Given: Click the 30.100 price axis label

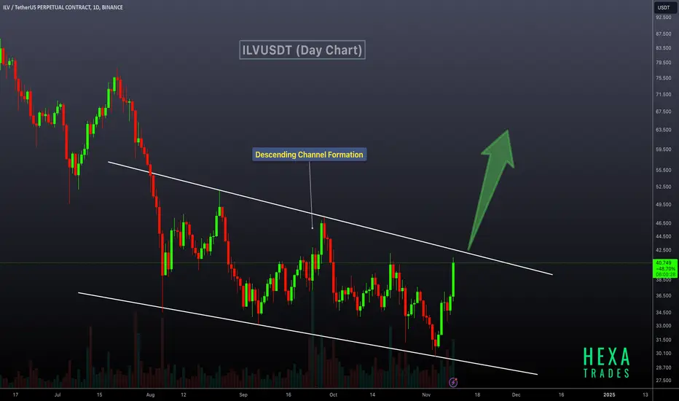Looking at the screenshot, I should pos(664,354).
